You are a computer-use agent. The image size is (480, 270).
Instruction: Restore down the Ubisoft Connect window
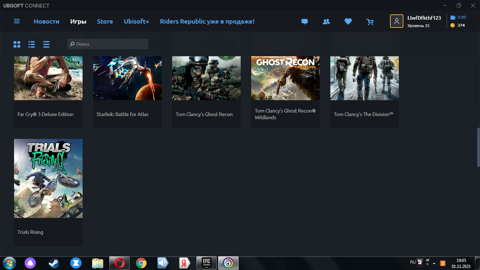pos(459,5)
